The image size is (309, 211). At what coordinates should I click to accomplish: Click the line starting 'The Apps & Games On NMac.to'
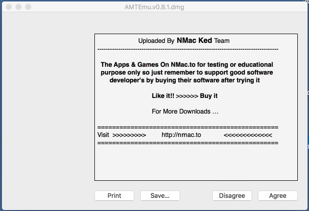[x=187, y=64]
